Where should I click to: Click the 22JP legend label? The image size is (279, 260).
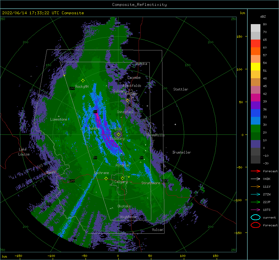267,202
